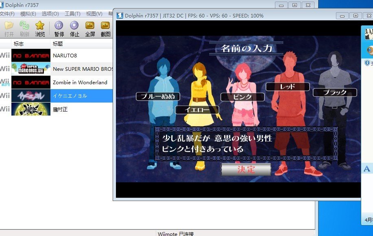
Task: Click the Wii platform icon beside NARUTO8
Action: pyautogui.click(x=4, y=55)
